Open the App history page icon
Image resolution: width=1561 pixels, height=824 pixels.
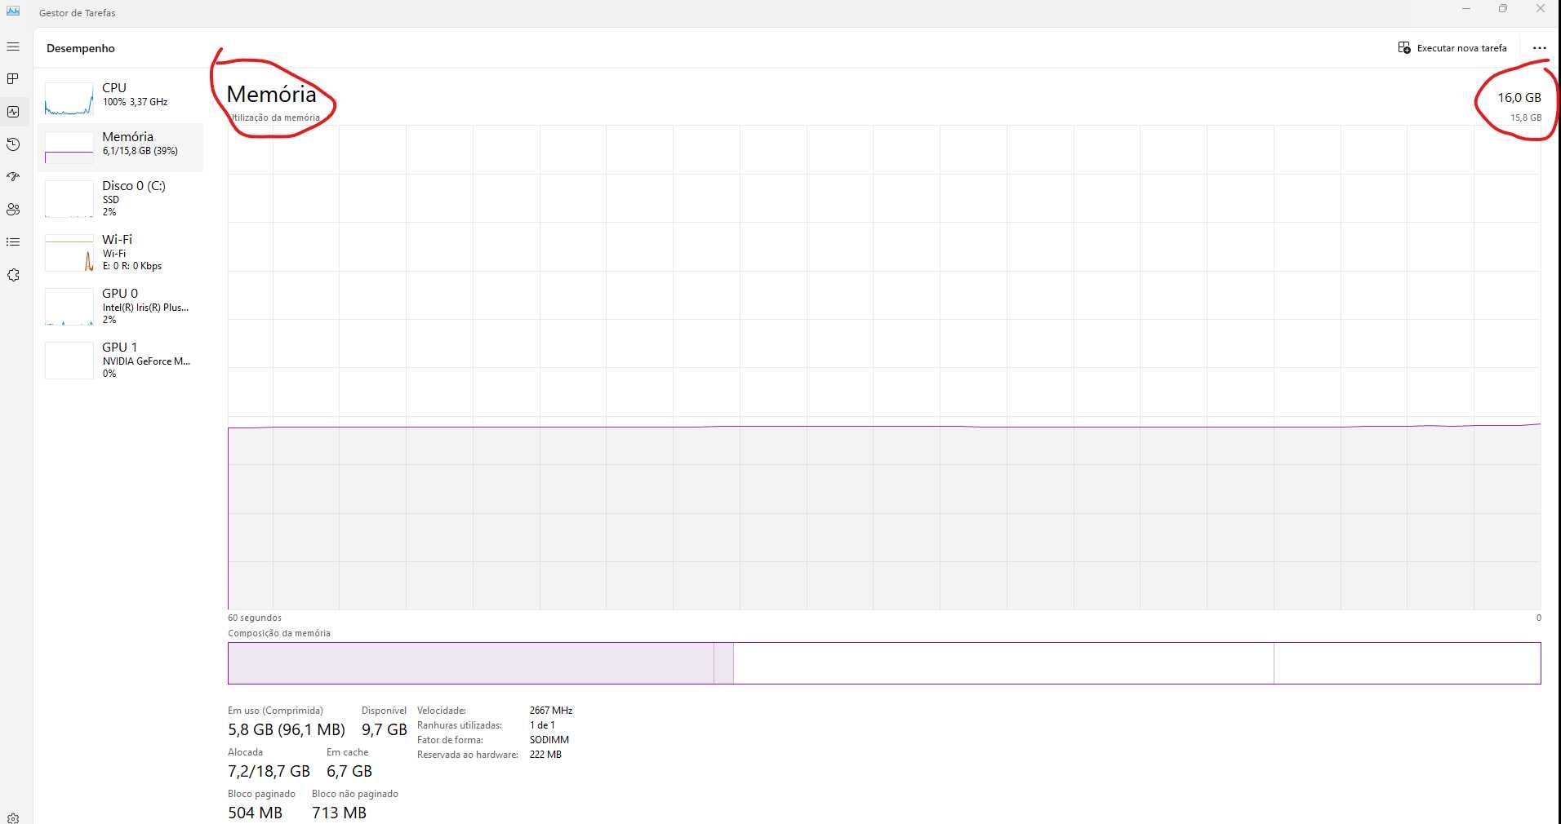13,144
